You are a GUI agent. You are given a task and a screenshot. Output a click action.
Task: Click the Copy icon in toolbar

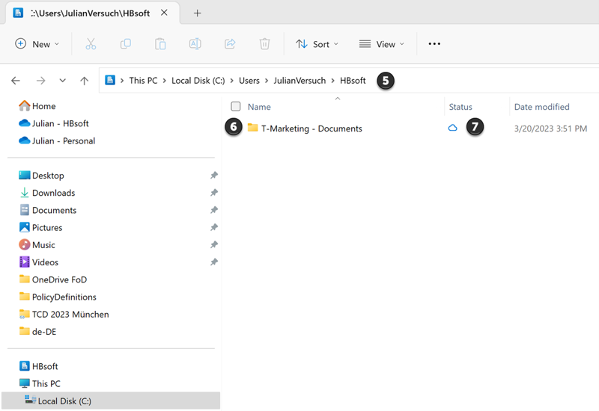pyautogui.click(x=126, y=44)
